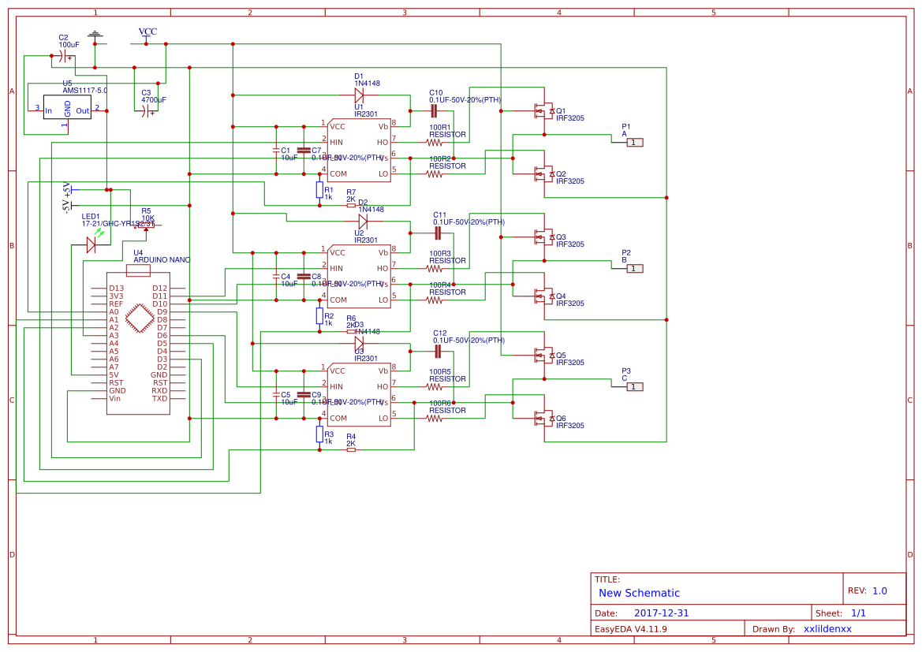Image resolution: width=922 pixels, height=652 pixels.
Task: Click the drawn-by name xxlildenxx
Action: click(827, 628)
